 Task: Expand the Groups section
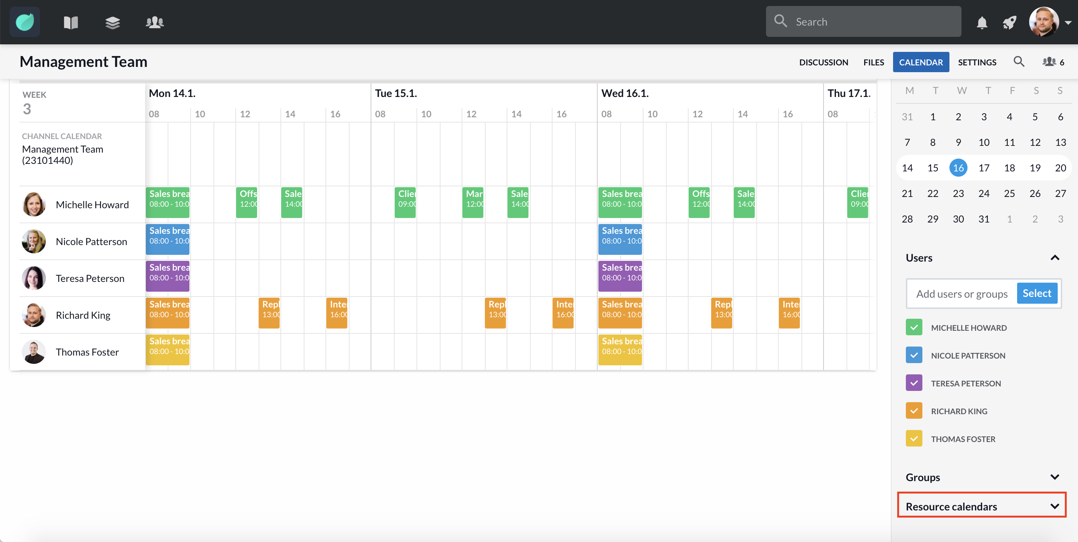click(1055, 477)
